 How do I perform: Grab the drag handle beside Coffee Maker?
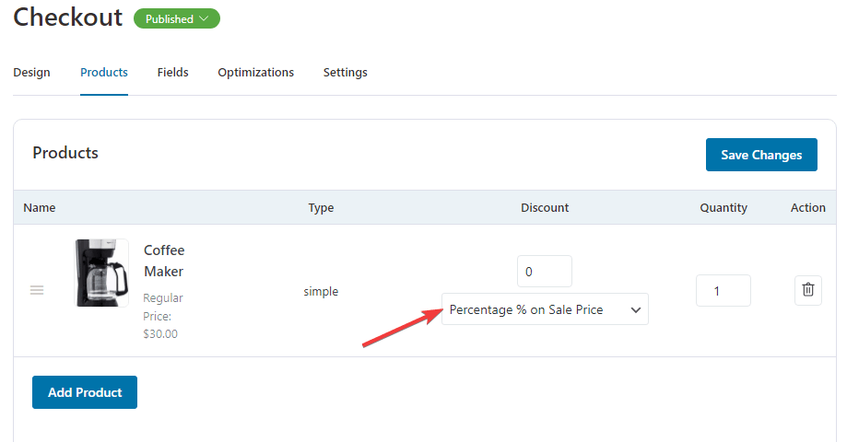[37, 290]
